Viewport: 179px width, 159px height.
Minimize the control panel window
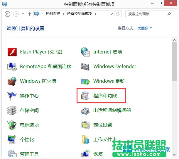[x=152, y=4]
